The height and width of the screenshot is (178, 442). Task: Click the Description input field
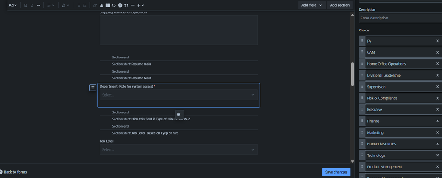coord(400,18)
